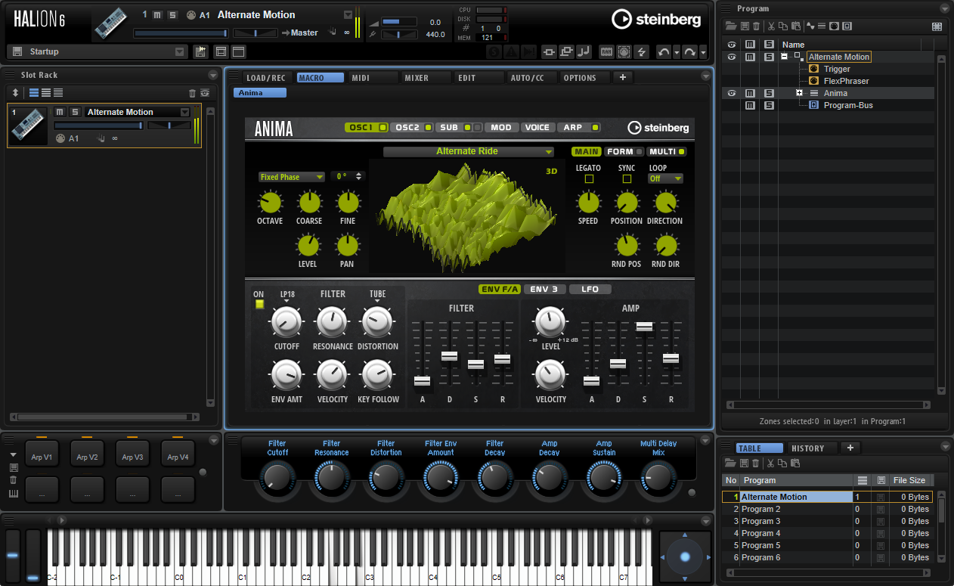Switch to the MIXER tab
The image size is (954, 586).
coord(425,78)
